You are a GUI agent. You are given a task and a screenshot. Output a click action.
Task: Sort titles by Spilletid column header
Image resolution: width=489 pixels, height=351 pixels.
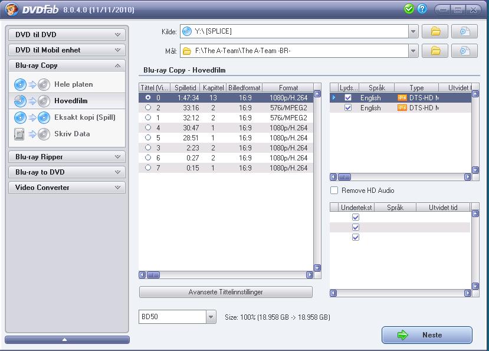click(x=185, y=88)
